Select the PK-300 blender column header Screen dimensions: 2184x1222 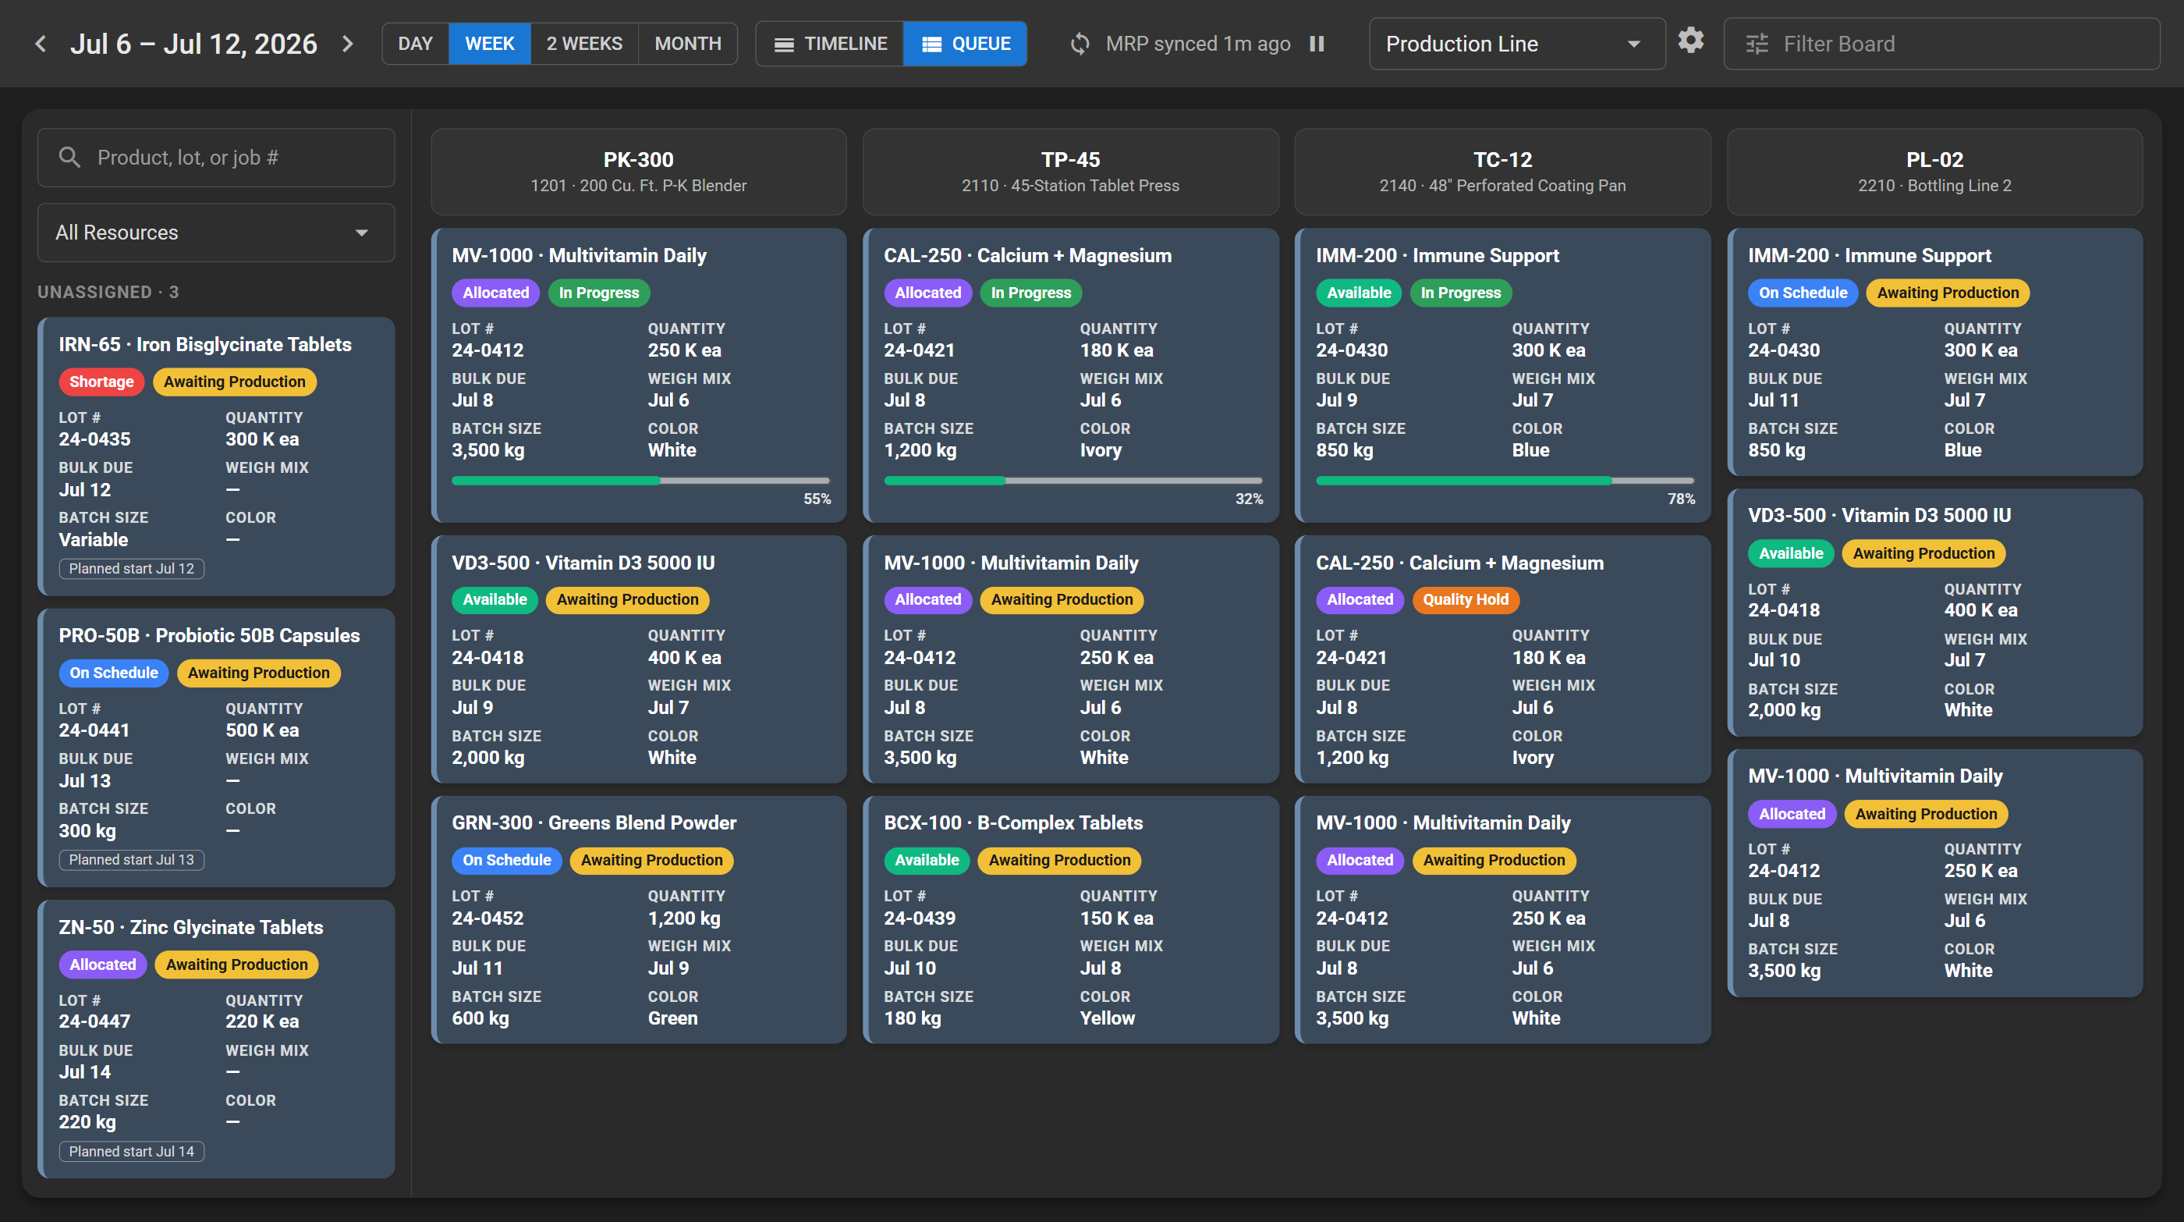point(638,172)
